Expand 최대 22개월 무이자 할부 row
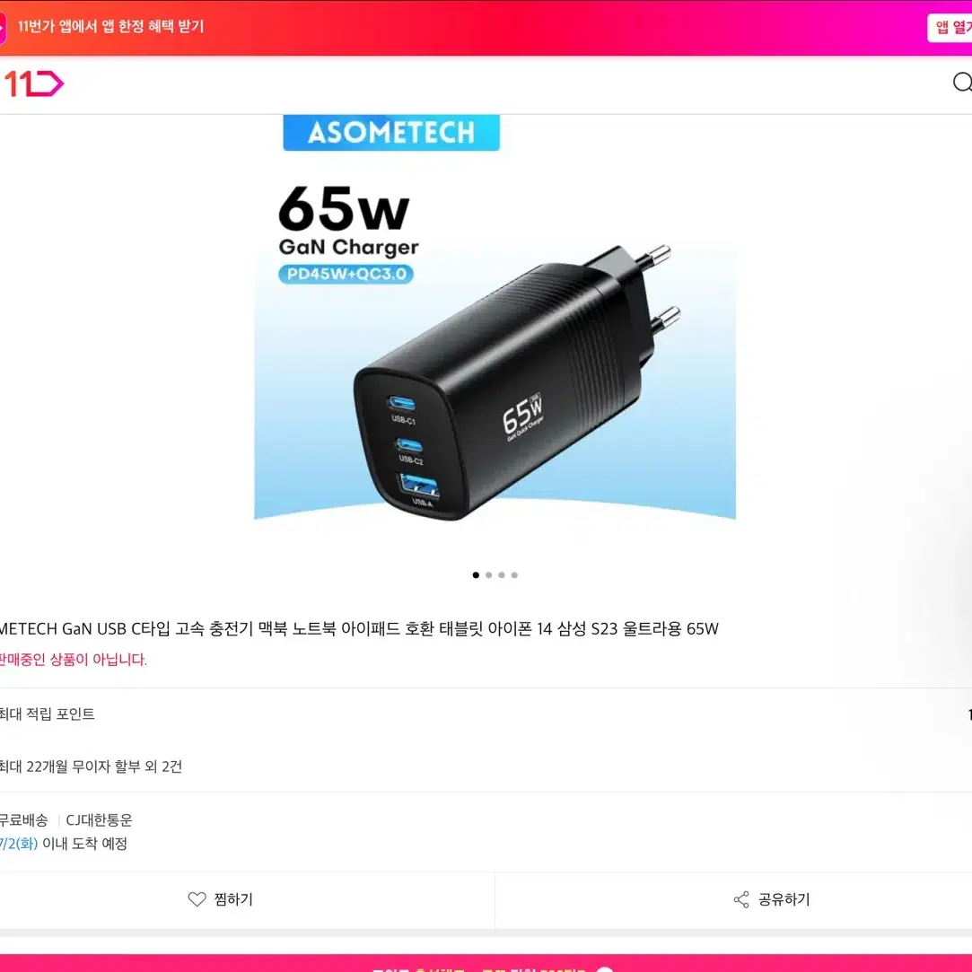972x972 pixels. point(486,766)
